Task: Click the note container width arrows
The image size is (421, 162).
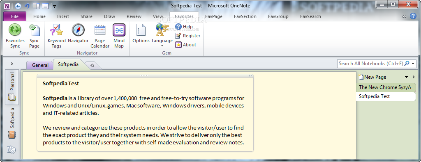Action: [x=250, y=76]
